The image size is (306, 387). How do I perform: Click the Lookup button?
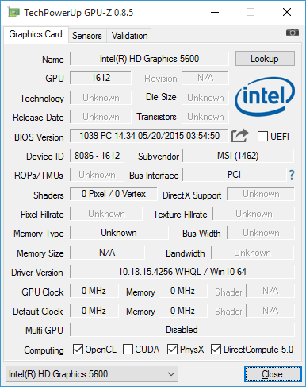(x=265, y=59)
